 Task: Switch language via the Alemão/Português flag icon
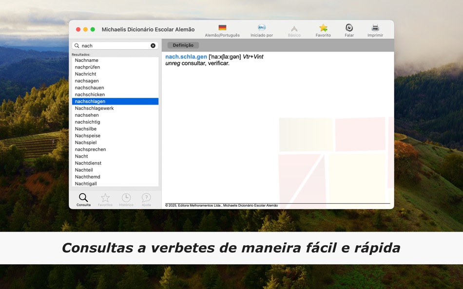222,28
